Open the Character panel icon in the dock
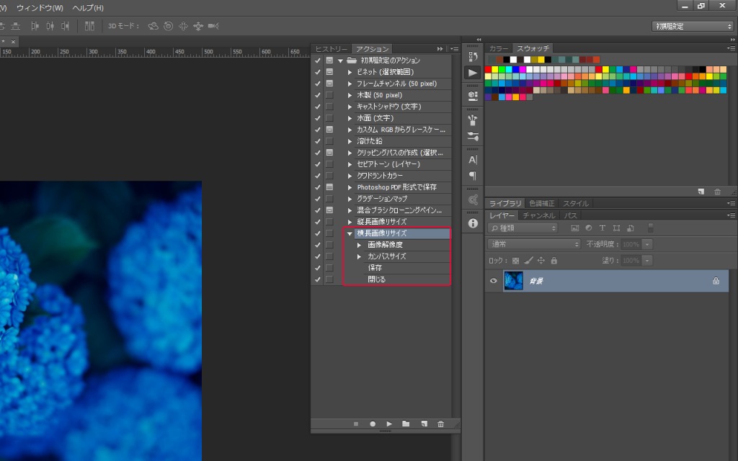The height and width of the screenshot is (461, 738). 473,160
